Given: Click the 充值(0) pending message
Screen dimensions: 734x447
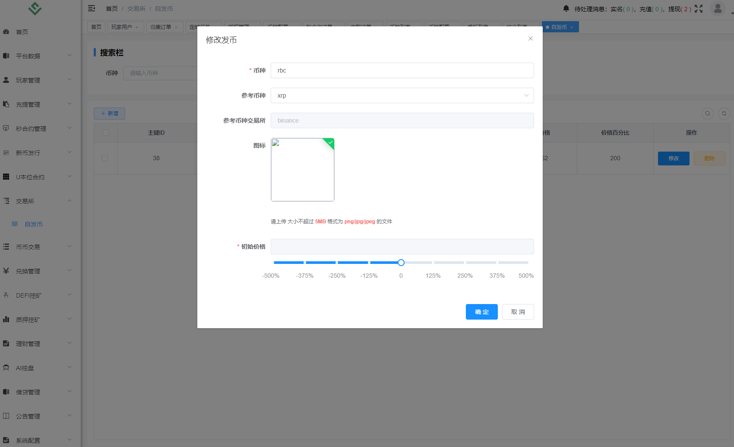Looking at the screenshot, I should click(651, 9).
